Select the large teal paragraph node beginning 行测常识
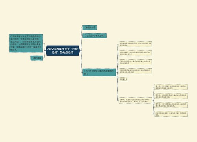Screen dimensions: 197x142 (26, 43)
